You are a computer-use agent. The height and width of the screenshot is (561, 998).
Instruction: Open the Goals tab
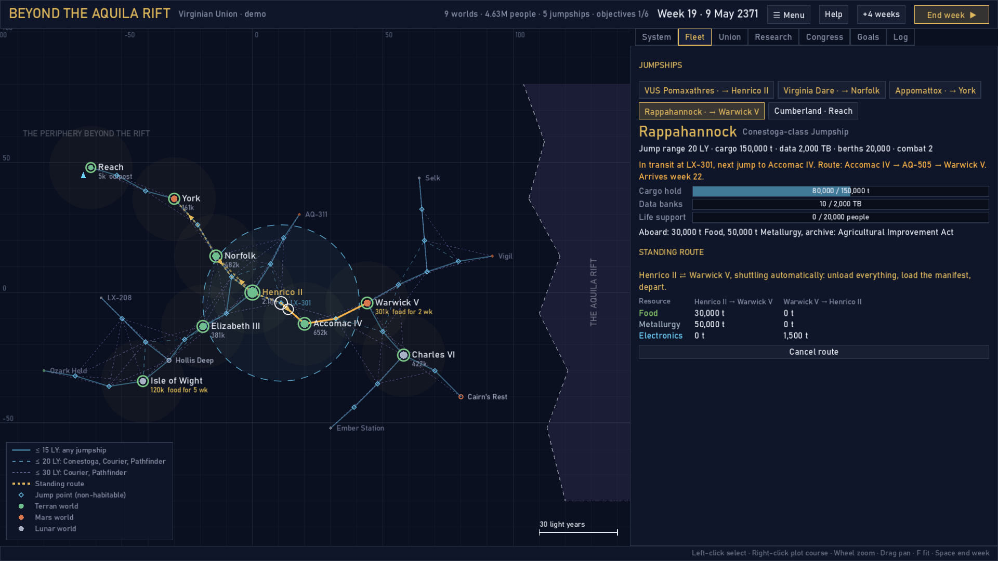tap(868, 37)
